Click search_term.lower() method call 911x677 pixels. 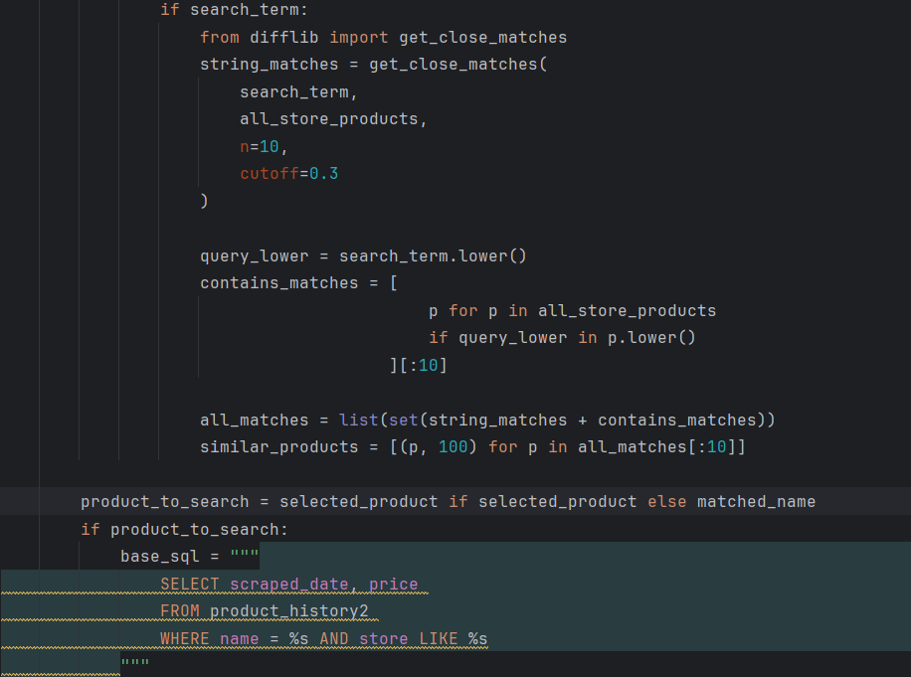pos(433,255)
